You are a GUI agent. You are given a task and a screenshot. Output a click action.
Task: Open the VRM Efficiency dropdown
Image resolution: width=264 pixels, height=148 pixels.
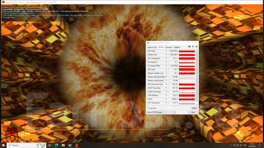tap(166, 95)
